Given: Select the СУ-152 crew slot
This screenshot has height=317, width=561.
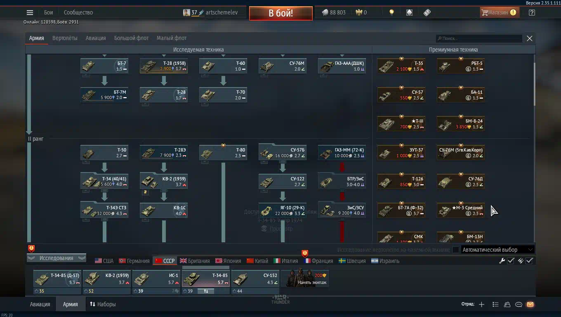Looking at the screenshot, I should [x=255, y=279].
